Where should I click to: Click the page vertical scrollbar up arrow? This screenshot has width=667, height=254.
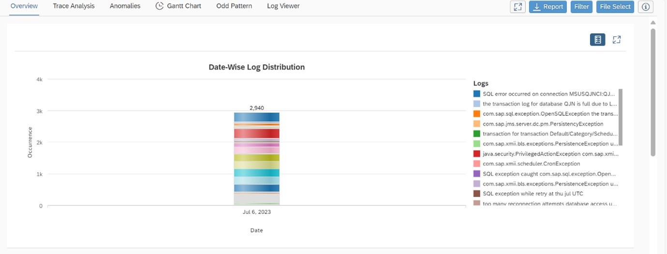[653, 22]
